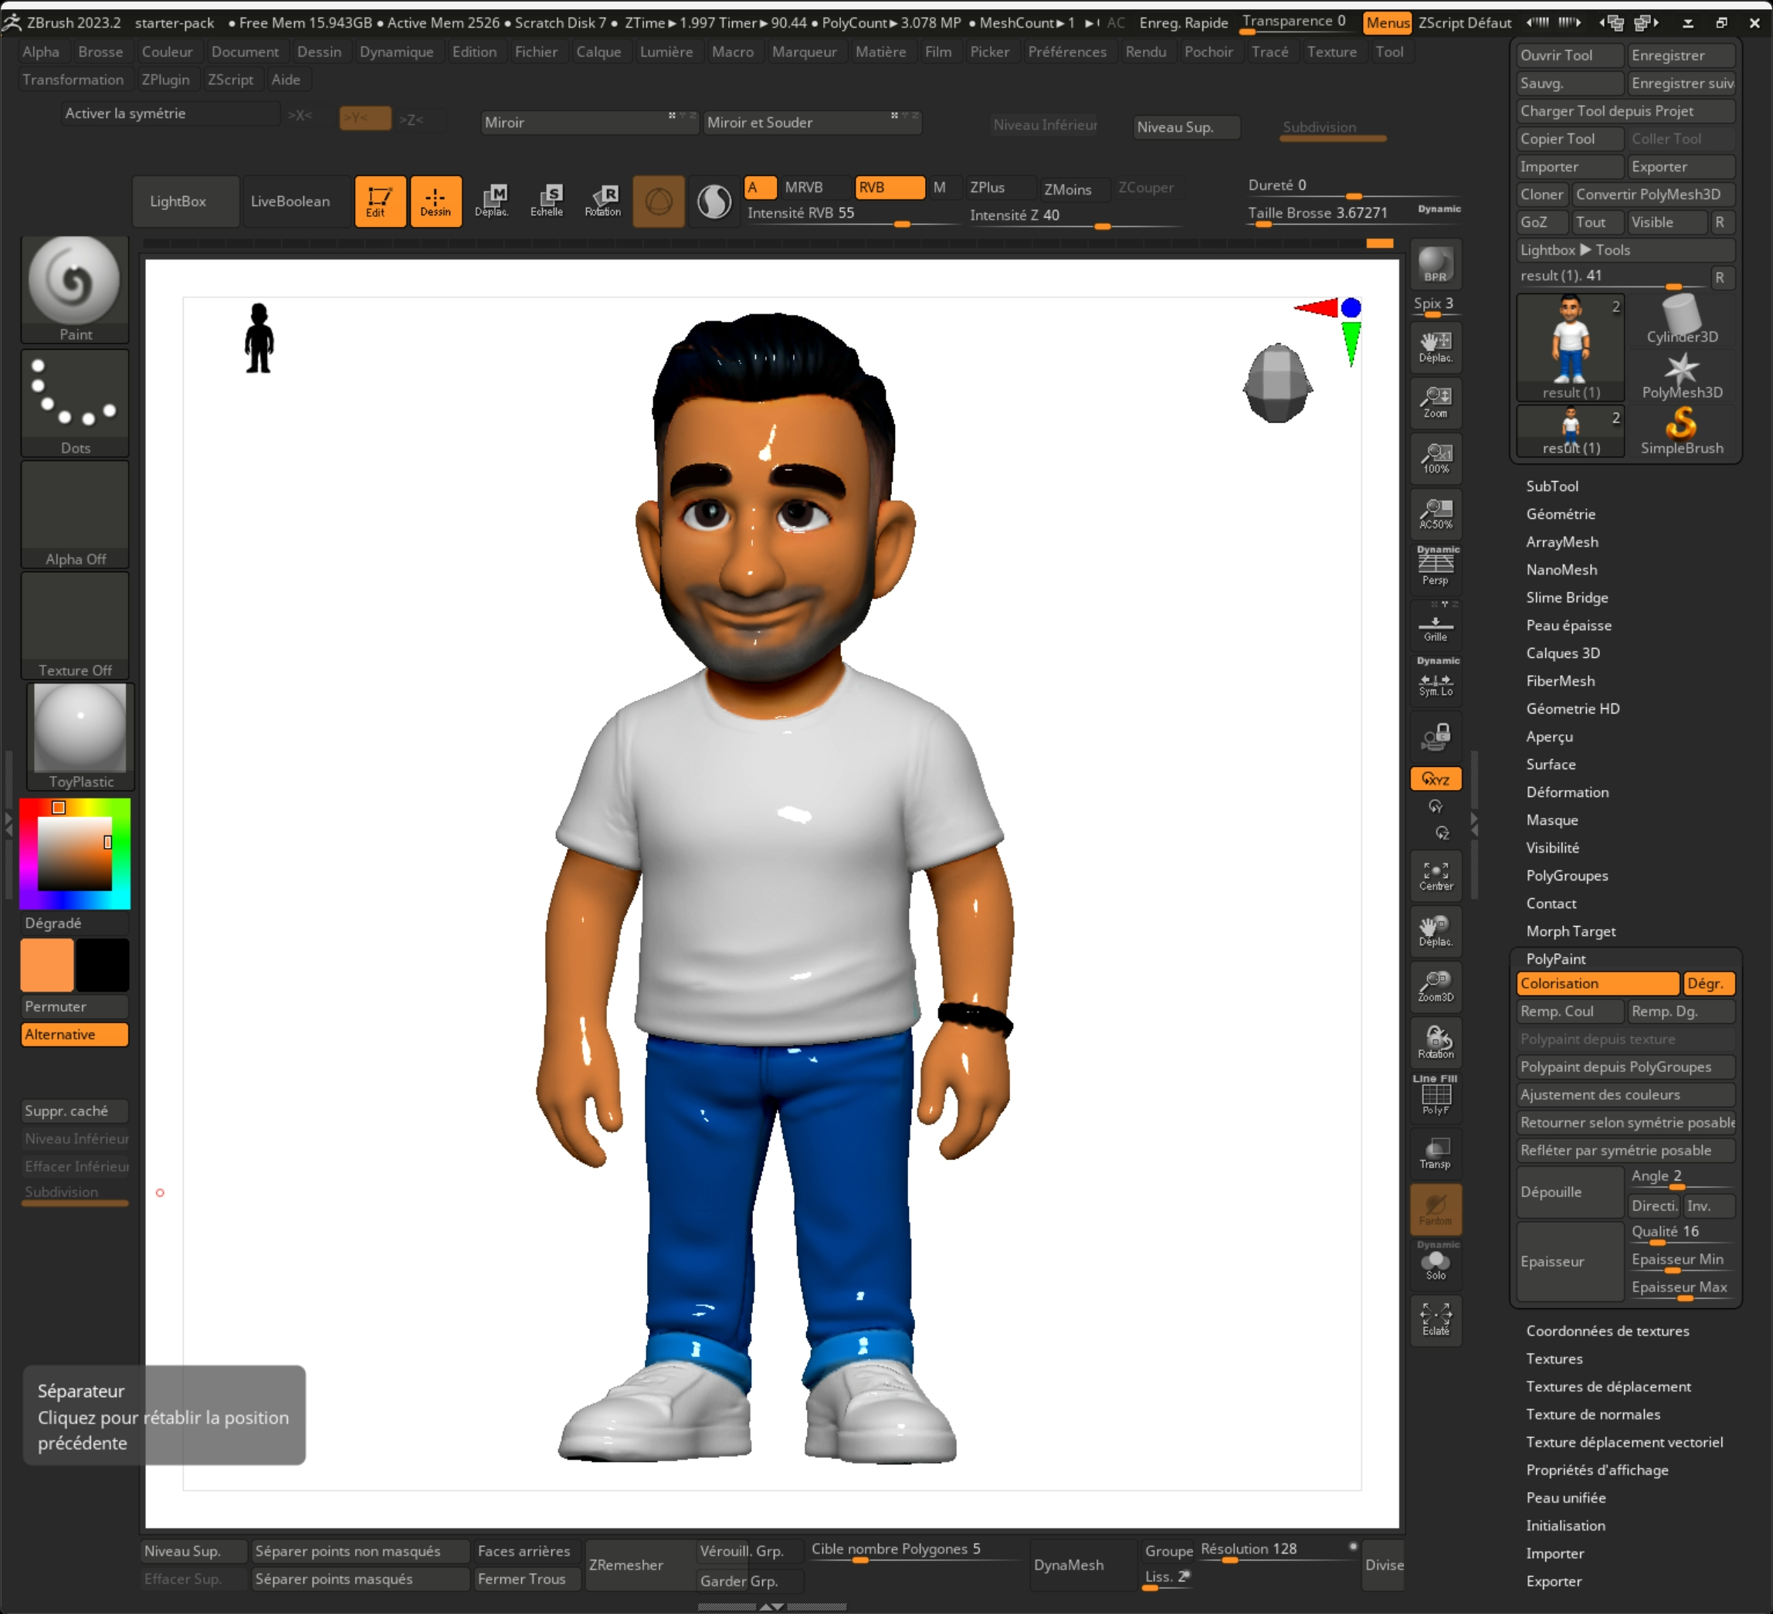This screenshot has width=1773, height=1614.
Task: Select the Rotation gizmo tool
Action: (x=602, y=201)
